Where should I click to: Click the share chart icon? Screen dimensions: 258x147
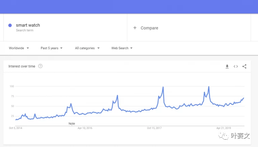point(244,67)
